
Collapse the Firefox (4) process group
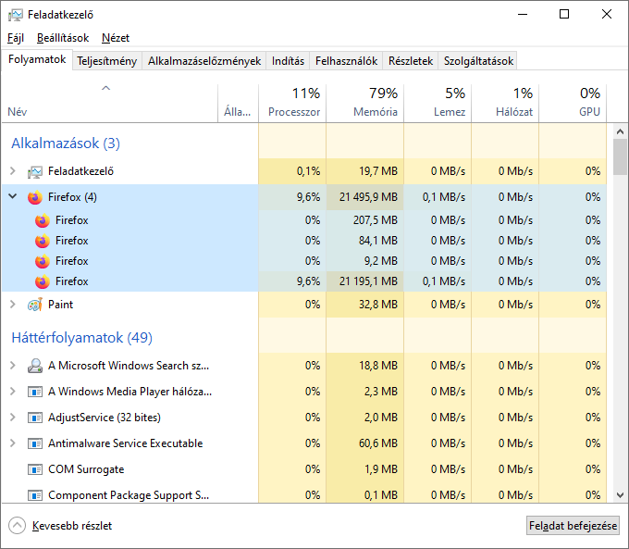point(13,197)
